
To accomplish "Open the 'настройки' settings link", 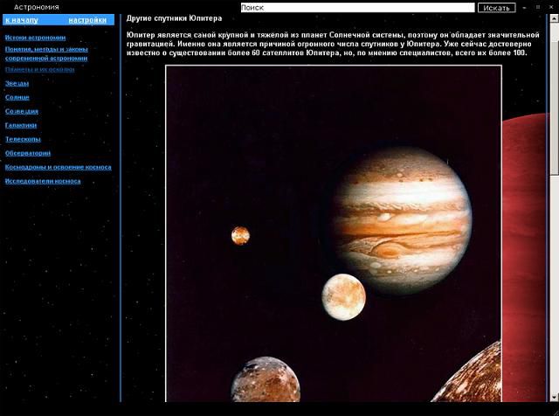I will coord(88,19).
